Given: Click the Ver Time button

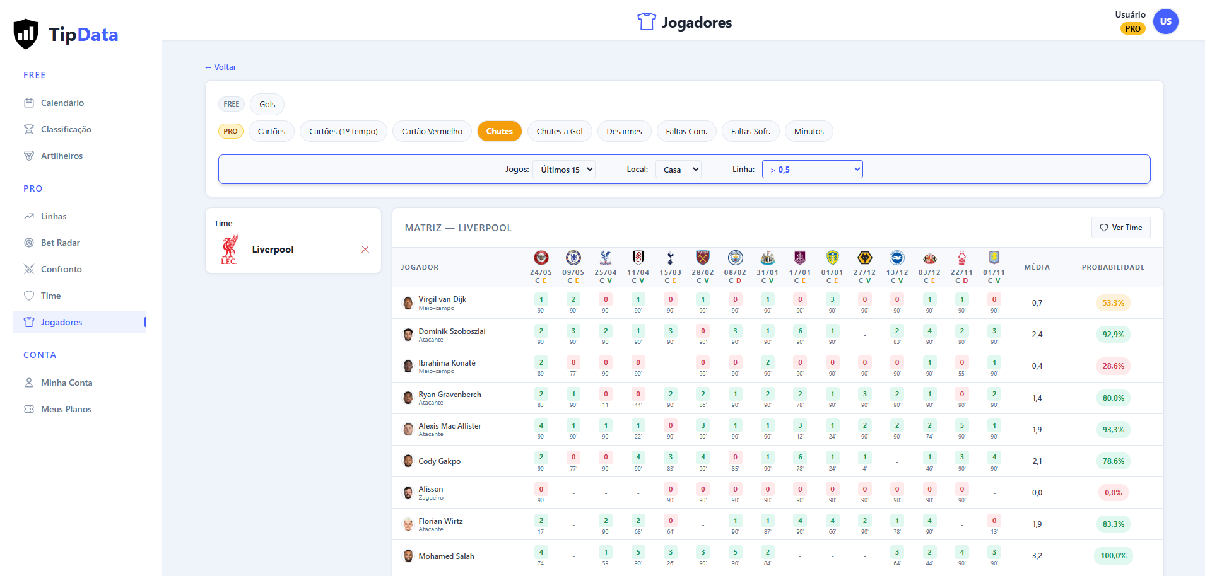Looking at the screenshot, I should coord(1121,228).
